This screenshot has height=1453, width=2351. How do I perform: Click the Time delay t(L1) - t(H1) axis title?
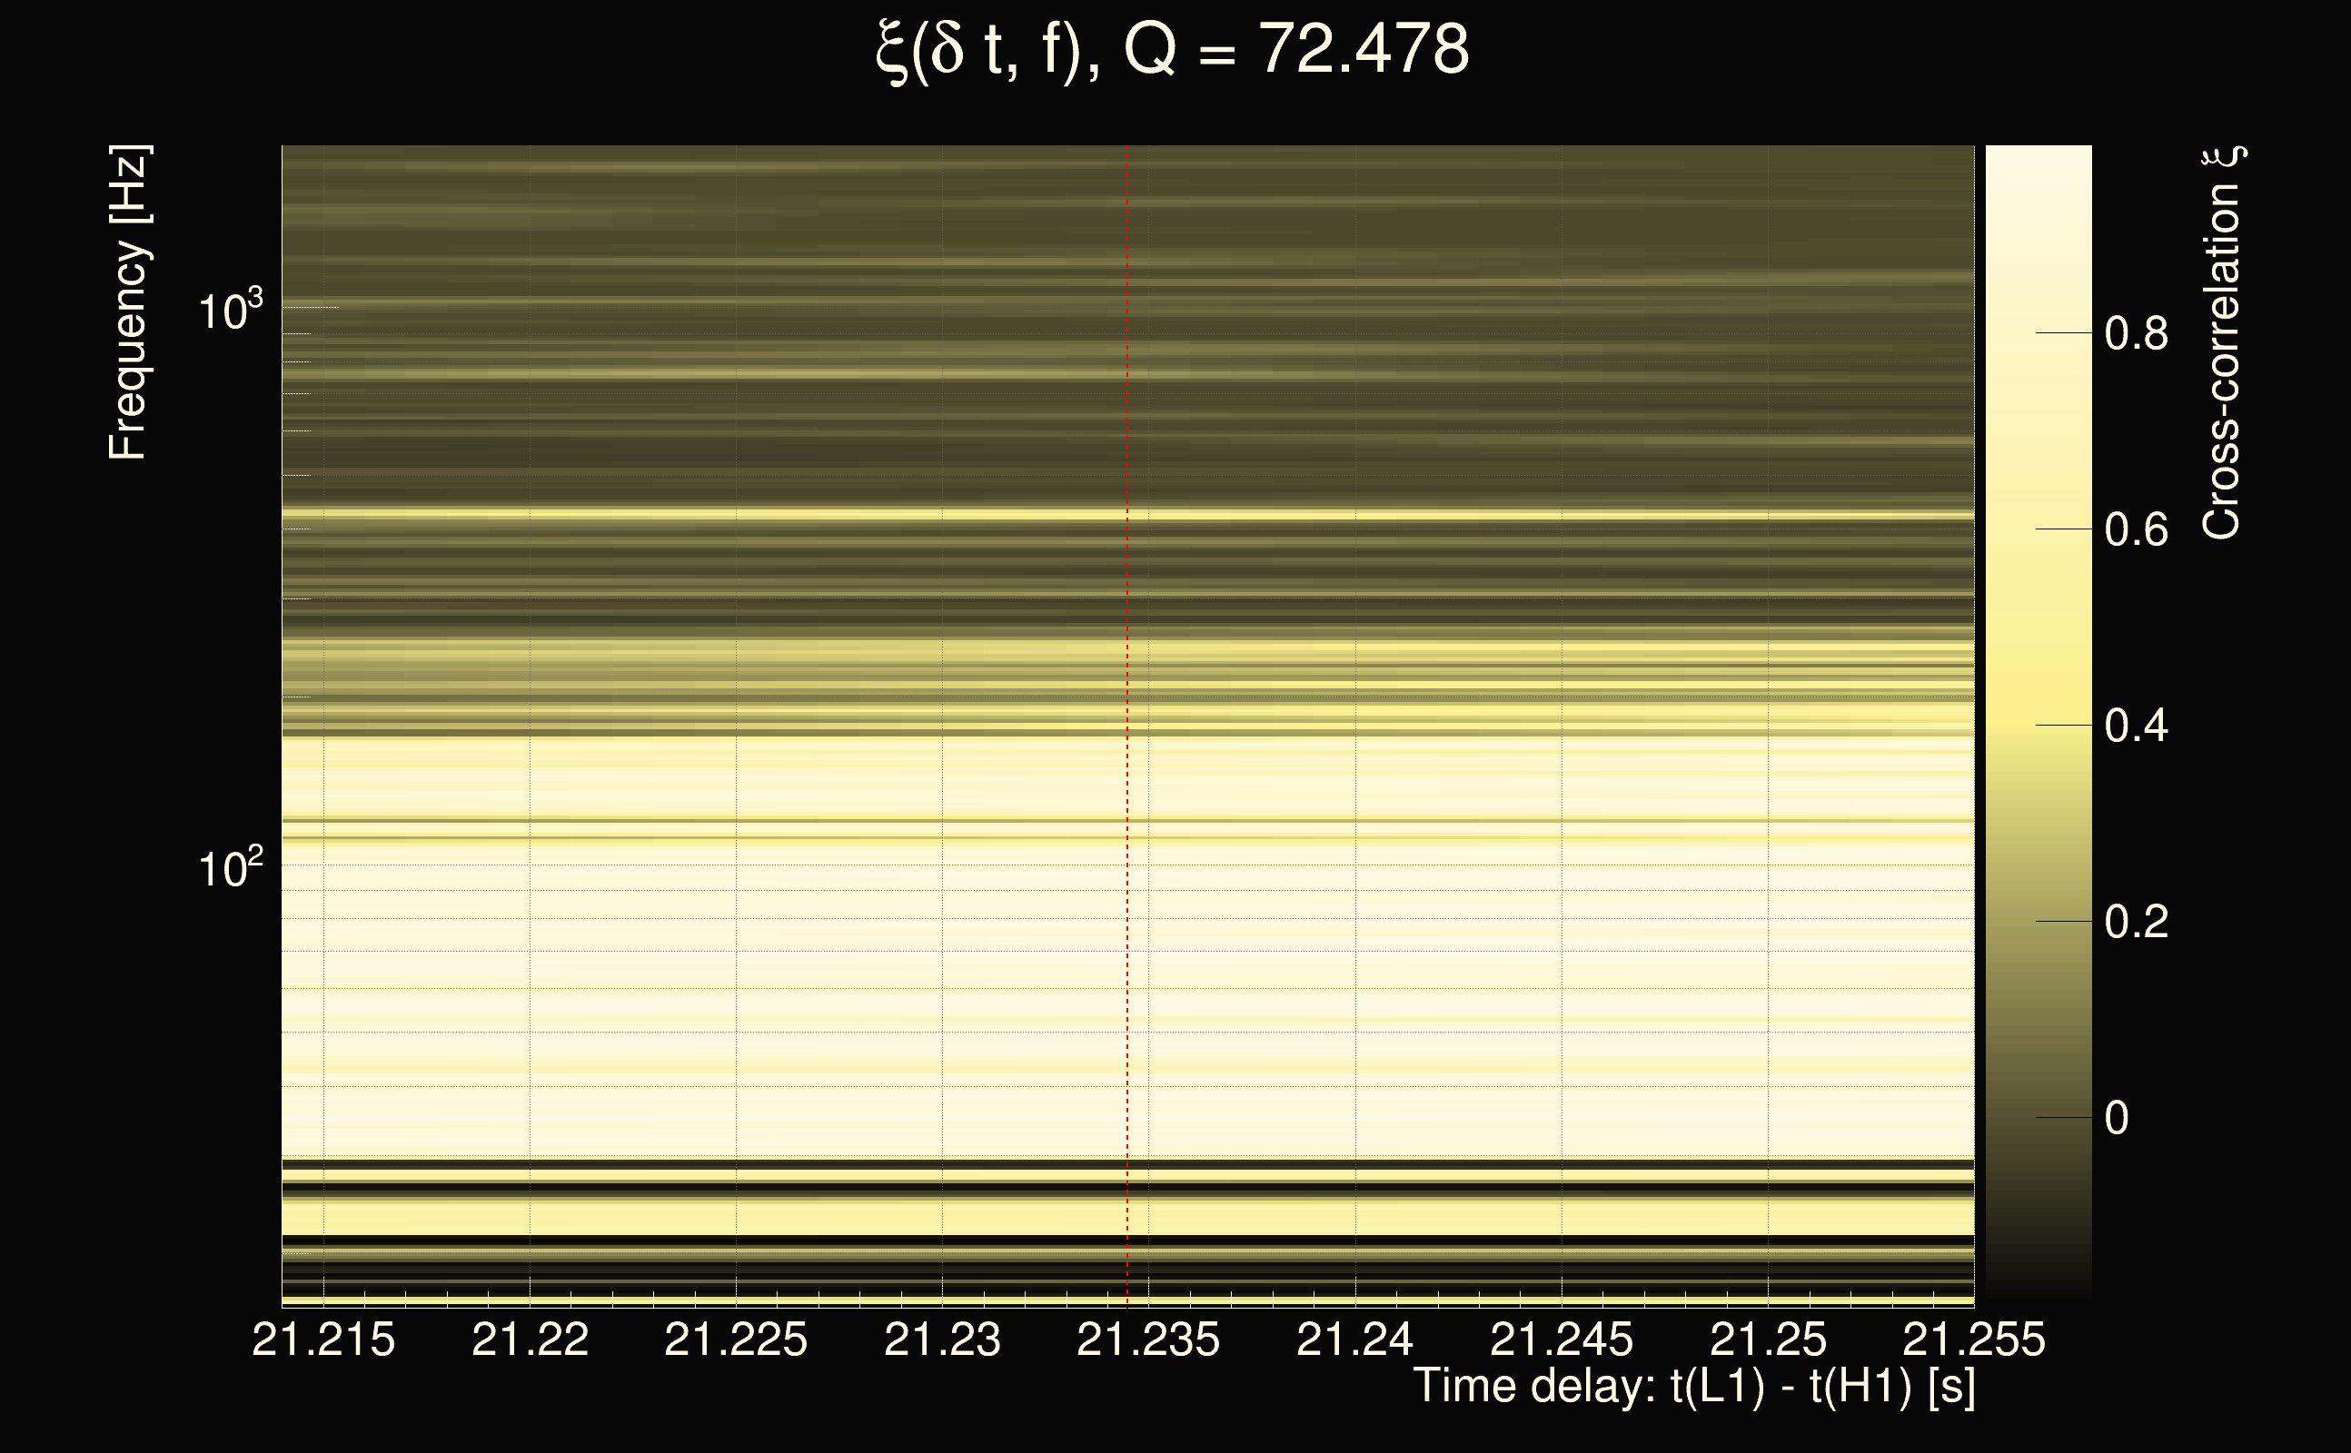click(x=1693, y=1387)
